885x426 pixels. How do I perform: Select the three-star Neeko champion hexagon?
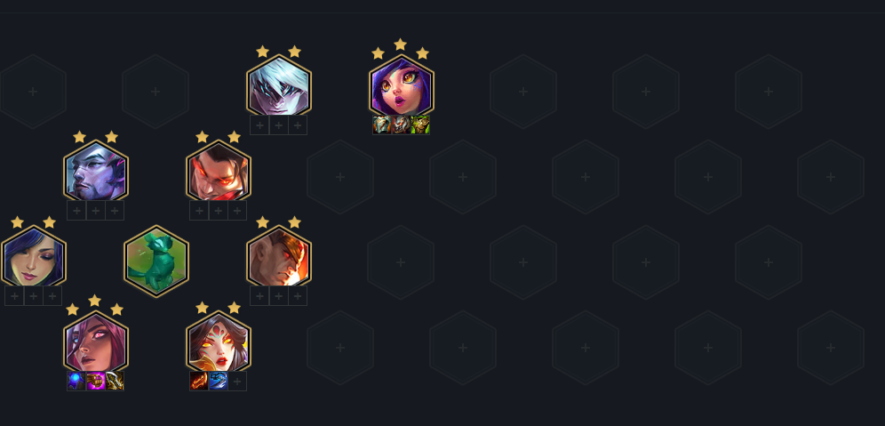[402, 86]
